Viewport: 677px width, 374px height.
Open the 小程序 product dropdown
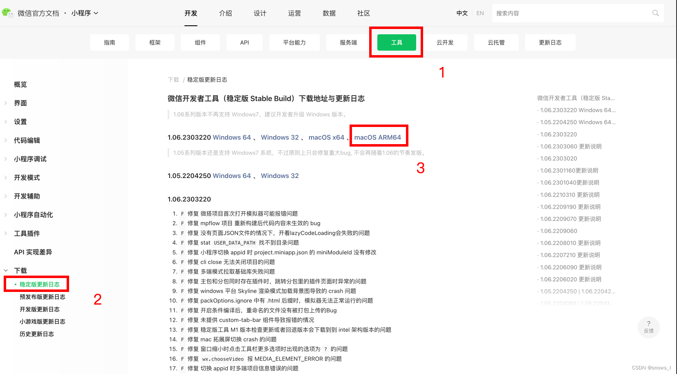coord(85,13)
